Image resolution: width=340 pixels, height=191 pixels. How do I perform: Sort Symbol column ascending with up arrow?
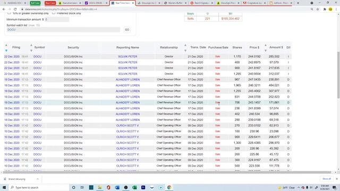[x=31, y=45]
